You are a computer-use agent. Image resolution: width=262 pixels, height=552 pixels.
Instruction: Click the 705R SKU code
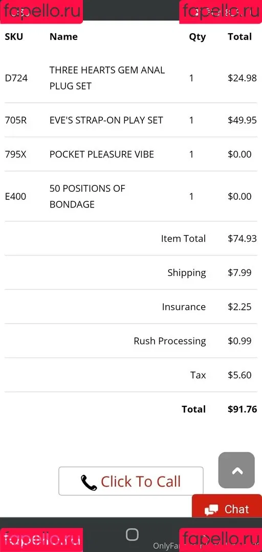[x=15, y=120]
